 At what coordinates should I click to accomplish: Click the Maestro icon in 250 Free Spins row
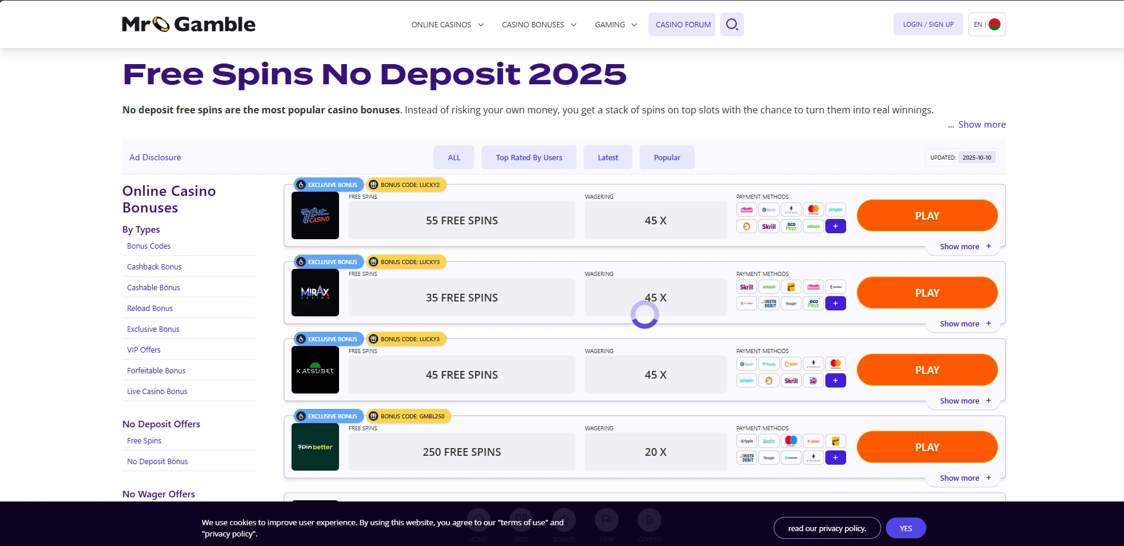(x=791, y=441)
